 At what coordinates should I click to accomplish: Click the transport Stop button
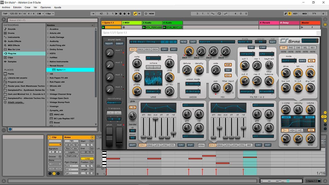[120, 13]
